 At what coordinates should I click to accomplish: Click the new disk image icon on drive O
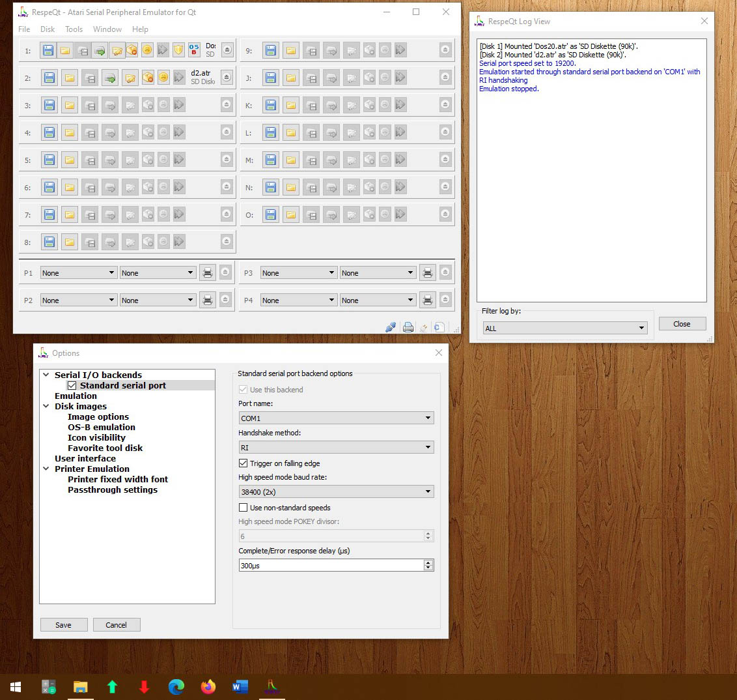pos(271,214)
